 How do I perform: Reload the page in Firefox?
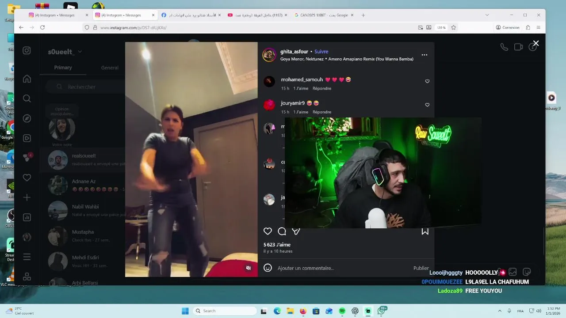tap(42, 27)
